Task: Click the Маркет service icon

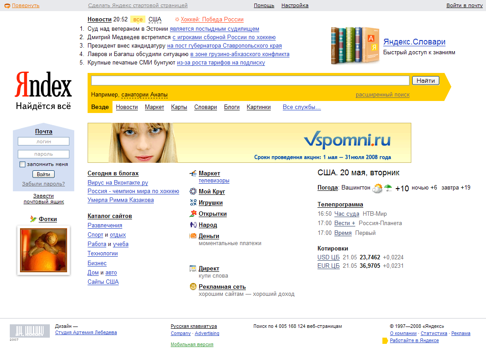Action: pos(193,173)
